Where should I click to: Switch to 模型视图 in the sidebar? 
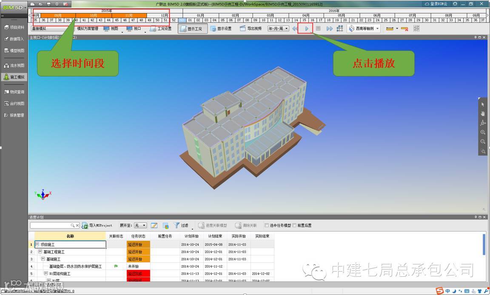click(x=14, y=51)
